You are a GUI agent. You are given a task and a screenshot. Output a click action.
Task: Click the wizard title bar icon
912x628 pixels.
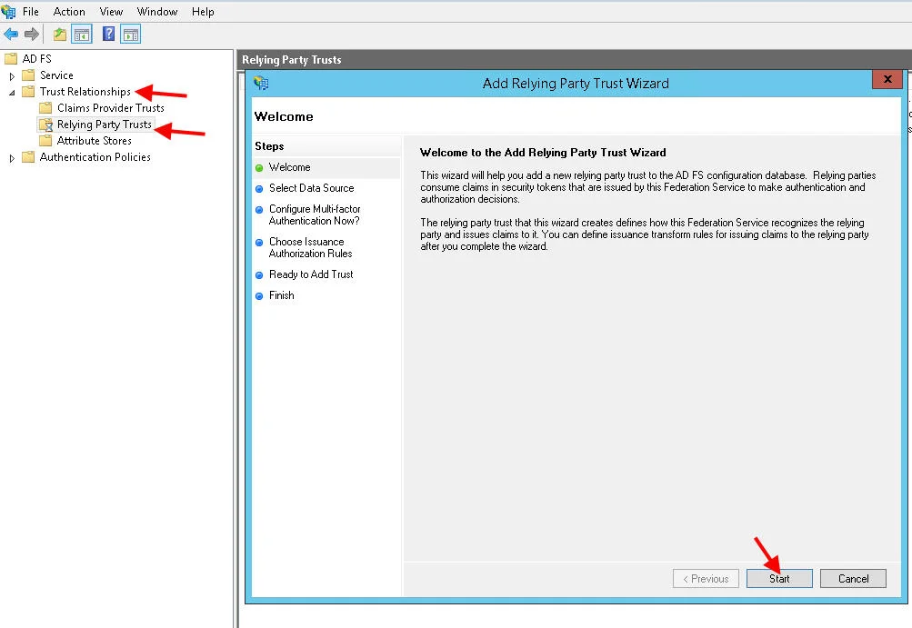coord(261,83)
